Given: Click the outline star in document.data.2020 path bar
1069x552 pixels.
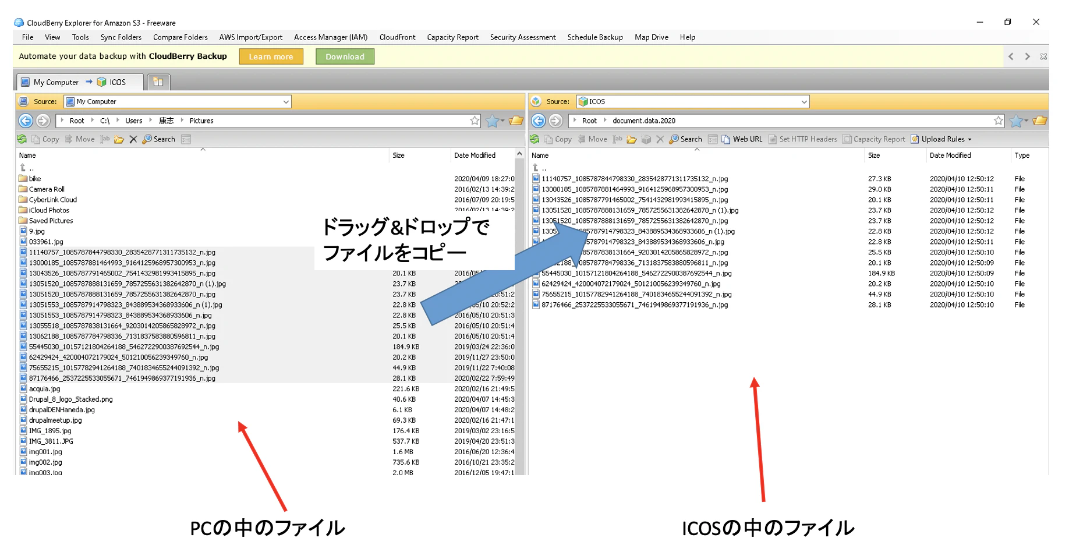Looking at the screenshot, I should (x=999, y=121).
